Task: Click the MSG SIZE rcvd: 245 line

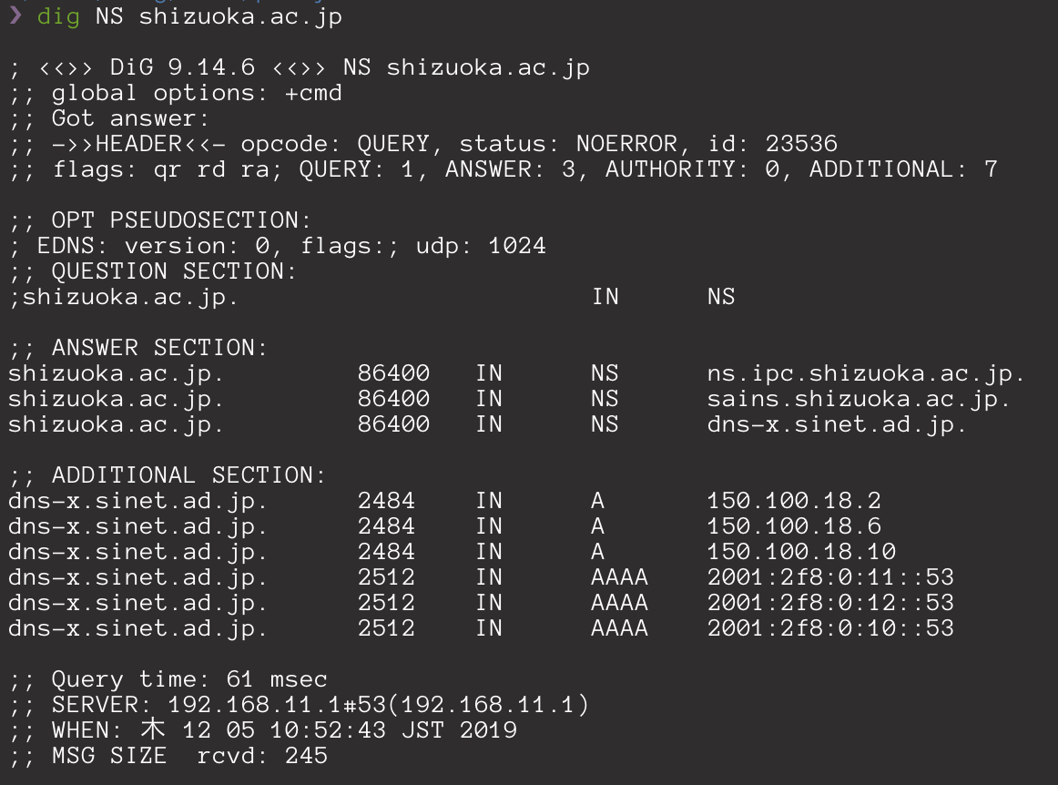Action: 168,756
